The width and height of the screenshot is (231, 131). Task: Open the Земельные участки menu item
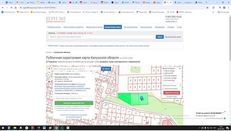(94, 27)
